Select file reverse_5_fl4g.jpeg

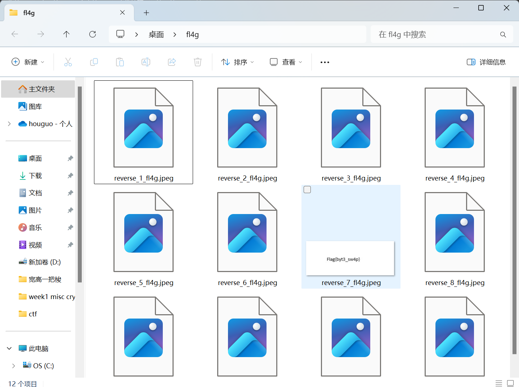(143, 237)
